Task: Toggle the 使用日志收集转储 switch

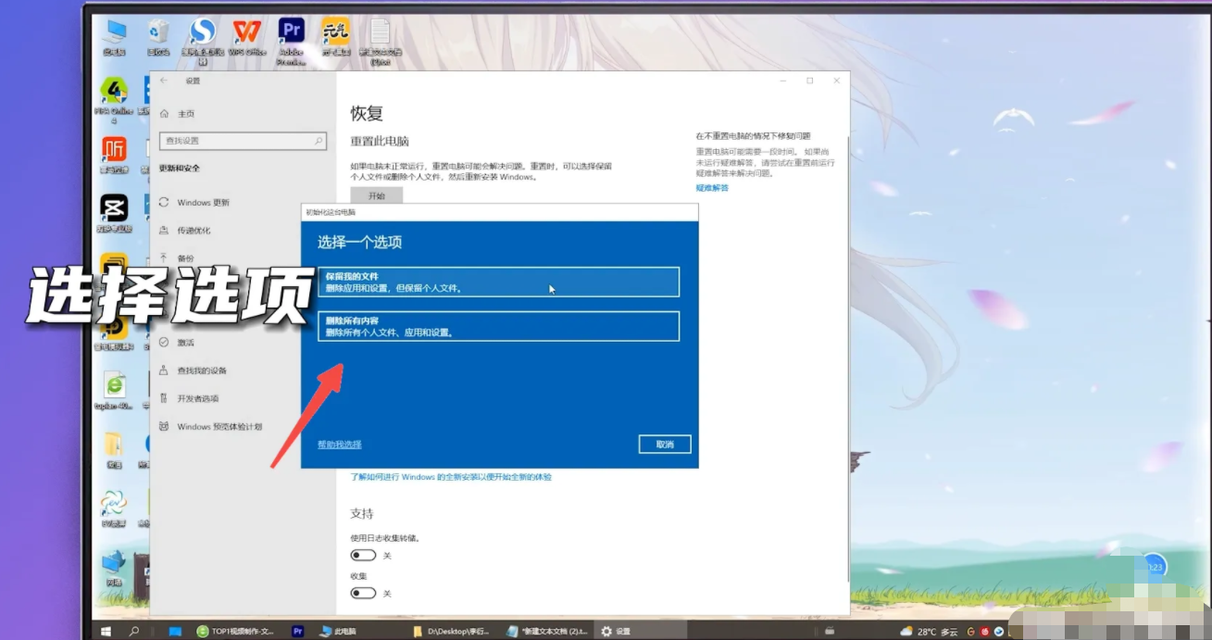Action: [363, 556]
